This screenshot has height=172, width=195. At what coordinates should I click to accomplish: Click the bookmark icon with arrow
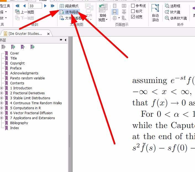pyautogui.click(x=23, y=47)
